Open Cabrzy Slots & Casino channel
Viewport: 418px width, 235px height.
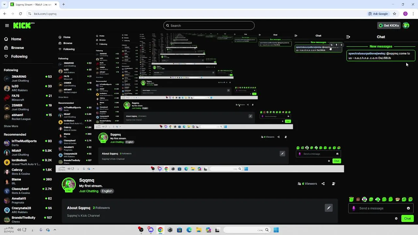(x=28, y=172)
